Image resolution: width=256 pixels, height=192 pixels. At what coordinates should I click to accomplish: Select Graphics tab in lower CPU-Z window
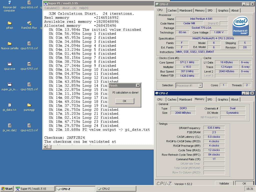(223, 99)
